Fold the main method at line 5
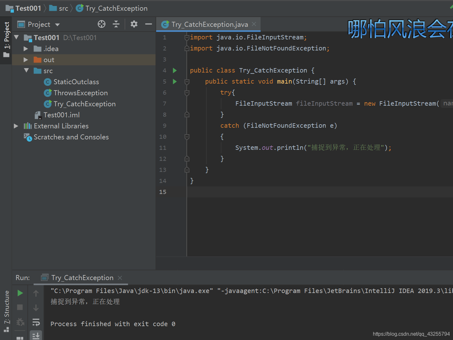The height and width of the screenshot is (340, 453). click(187, 82)
